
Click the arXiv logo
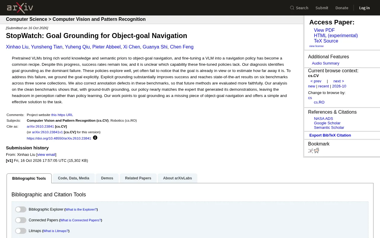(x=20, y=8)
